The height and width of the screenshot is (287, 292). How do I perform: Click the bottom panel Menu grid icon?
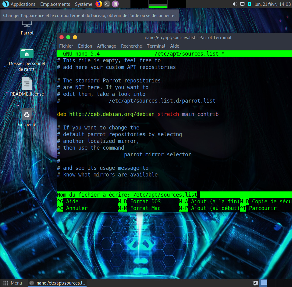tap(6, 283)
